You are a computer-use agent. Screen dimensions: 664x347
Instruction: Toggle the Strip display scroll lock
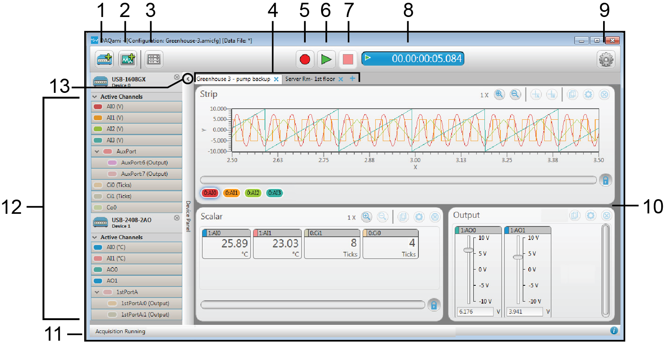click(605, 180)
